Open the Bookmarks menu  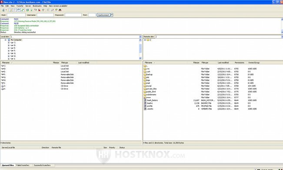pyautogui.click(x=37, y=6)
